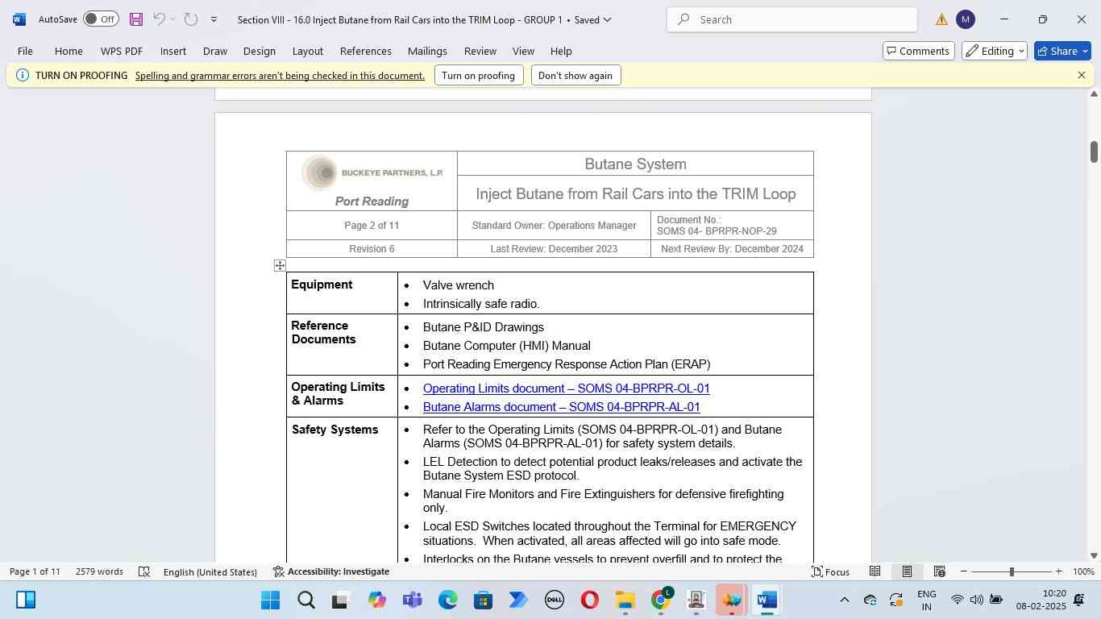Switch to Read Mode view
Viewport: 1101px width, 619px height.
[875, 571]
